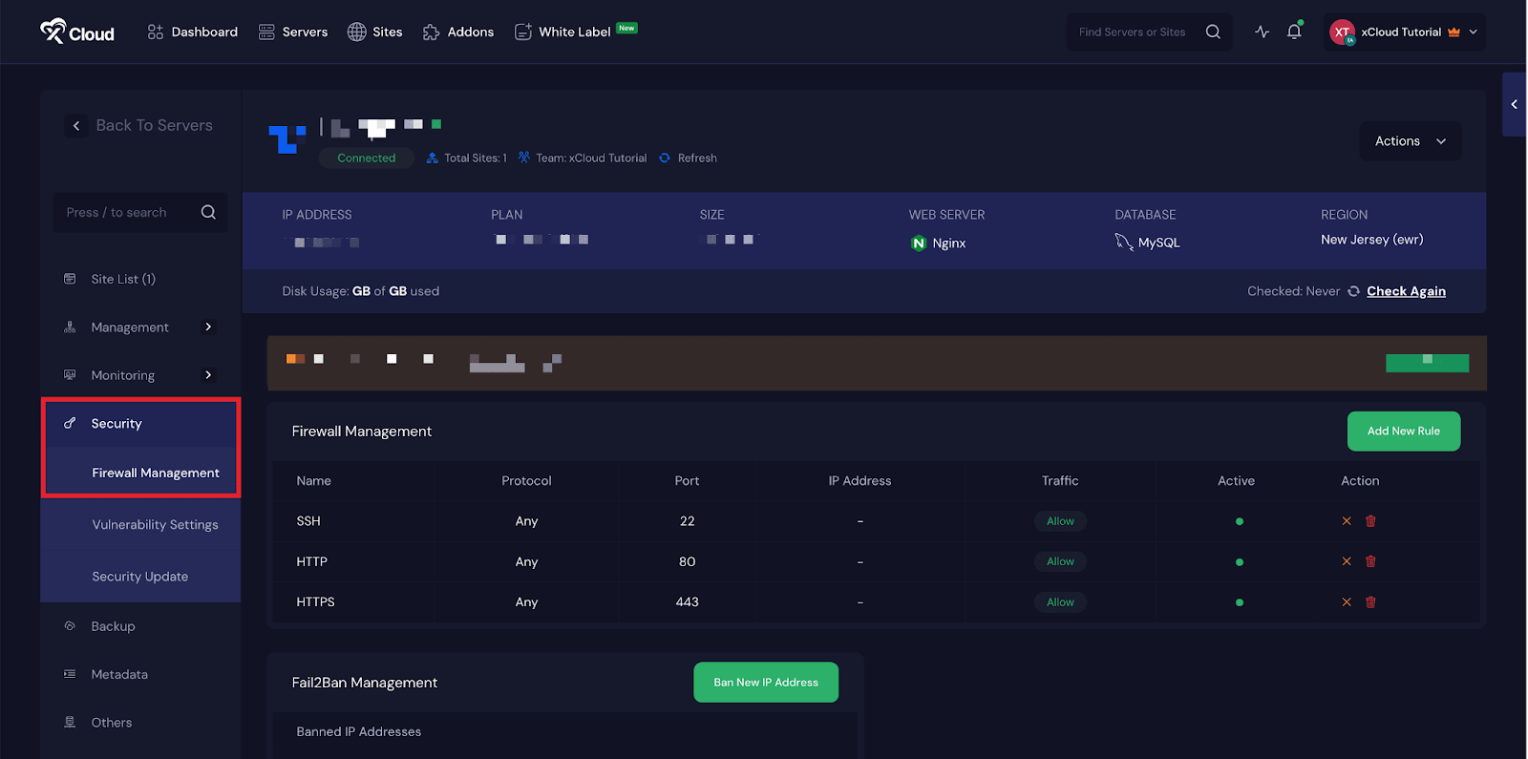The image size is (1528, 759).
Task: Click the Add New Rule button
Action: [x=1403, y=432]
